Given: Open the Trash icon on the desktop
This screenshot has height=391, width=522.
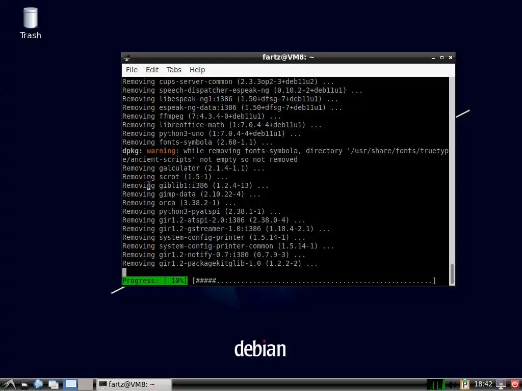Looking at the screenshot, I should coord(30,23).
